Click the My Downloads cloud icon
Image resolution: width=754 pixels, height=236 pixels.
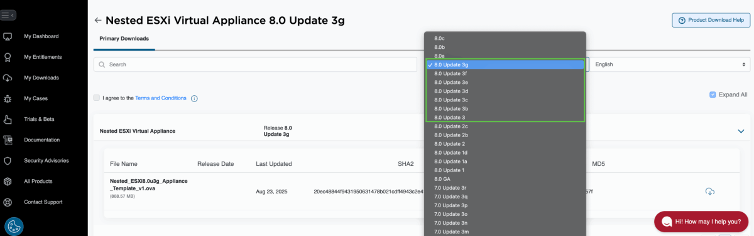pos(8,78)
